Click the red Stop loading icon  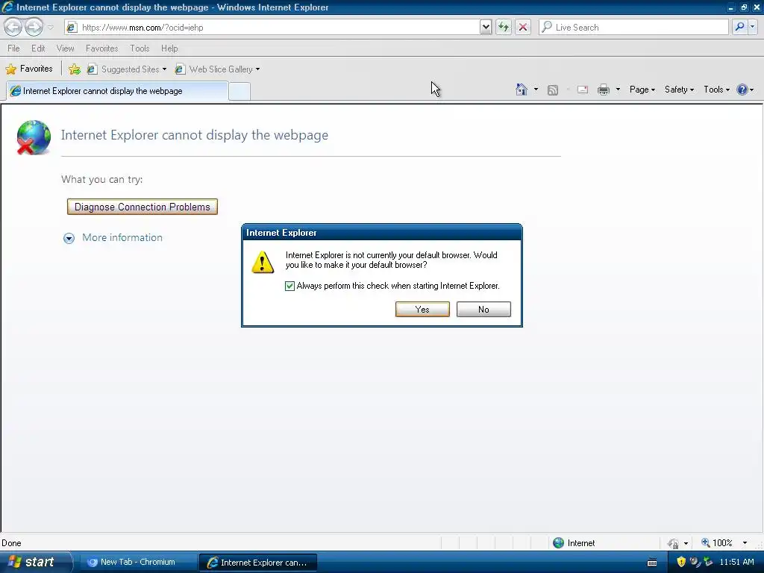click(523, 28)
